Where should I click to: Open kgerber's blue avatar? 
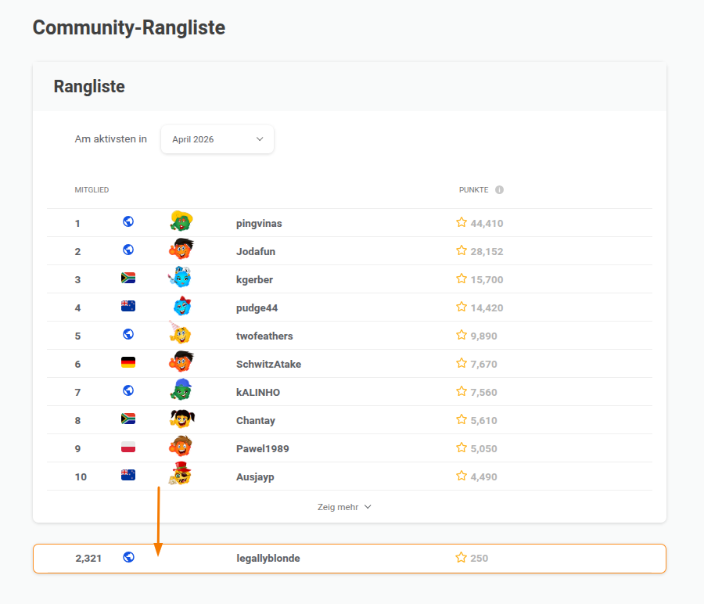pos(181,278)
